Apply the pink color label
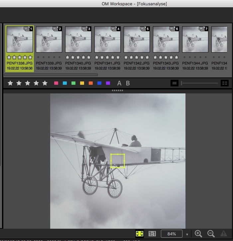This screenshot has width=233, height=241. [56, 83]
